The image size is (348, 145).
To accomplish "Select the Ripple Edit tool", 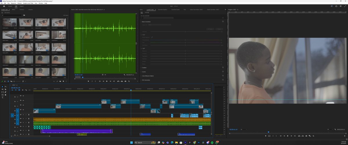I will [2, 89].
